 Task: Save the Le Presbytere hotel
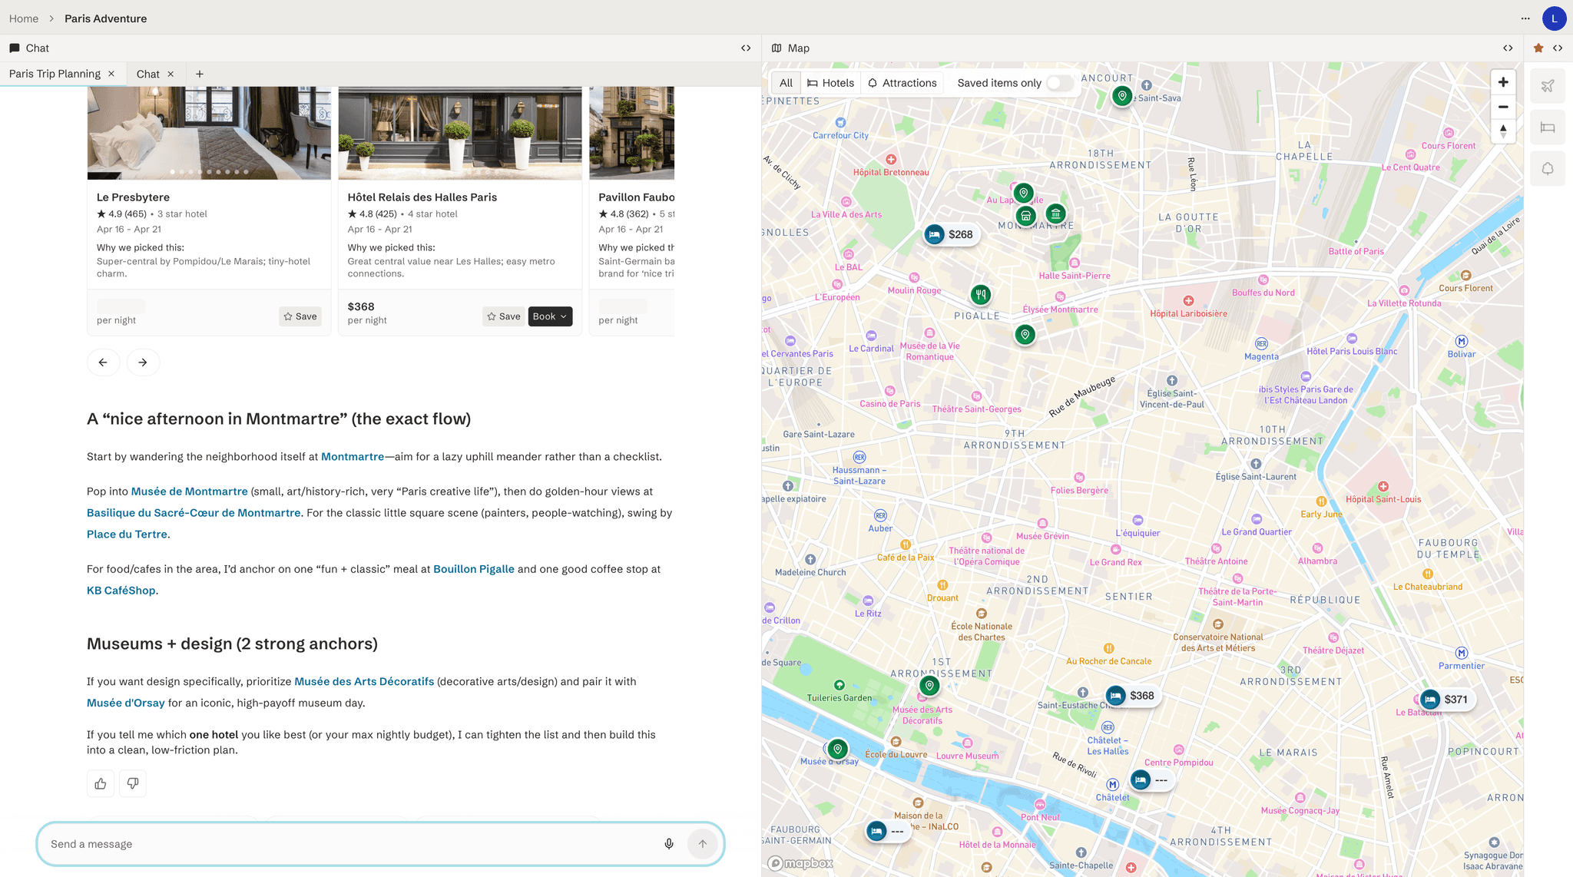[300, 316]
